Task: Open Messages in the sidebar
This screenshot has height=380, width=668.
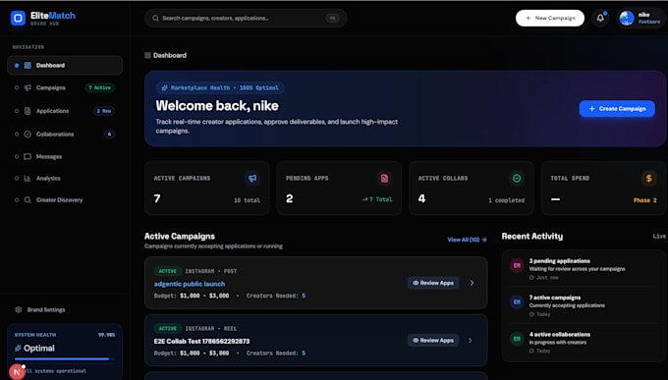Action: (x=65, y=156)
